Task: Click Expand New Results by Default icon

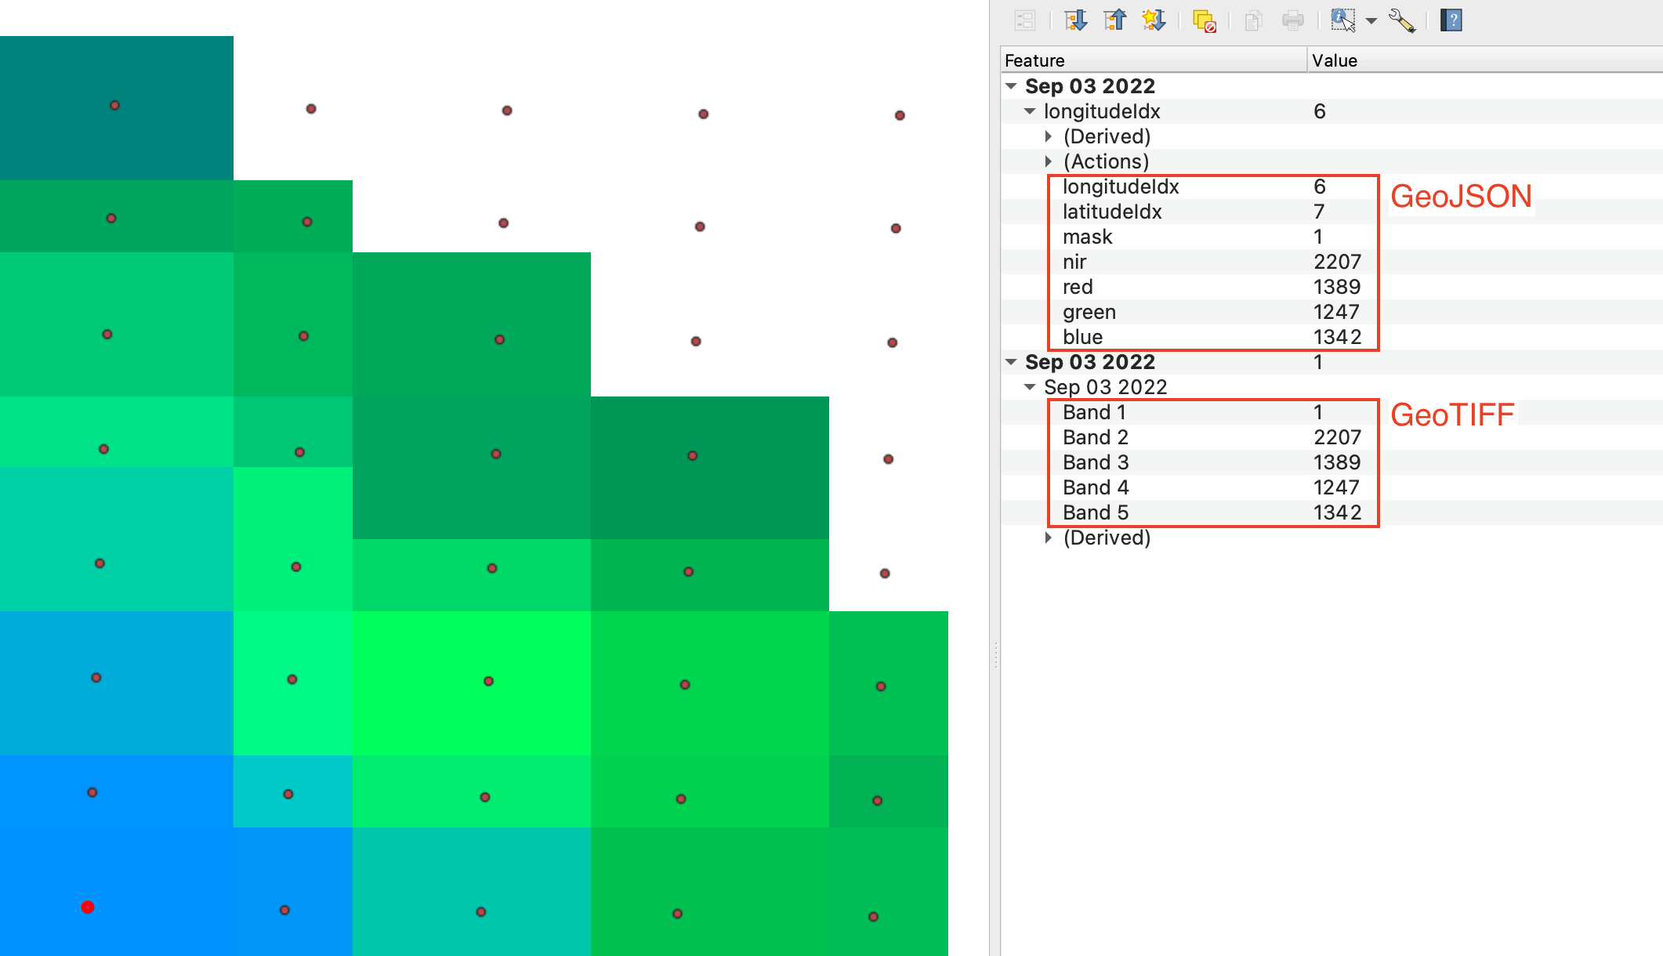Action: pos(1154,20)
